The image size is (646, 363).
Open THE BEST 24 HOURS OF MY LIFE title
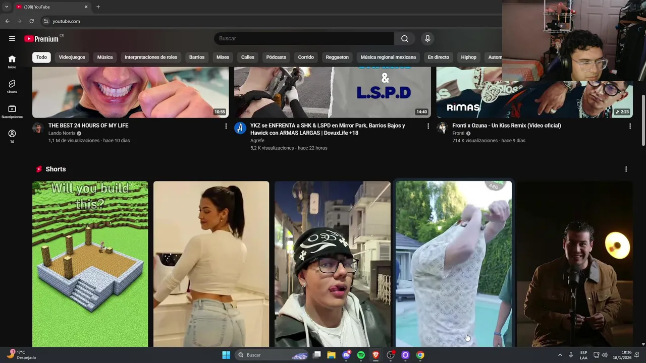(x=88, y=126)
